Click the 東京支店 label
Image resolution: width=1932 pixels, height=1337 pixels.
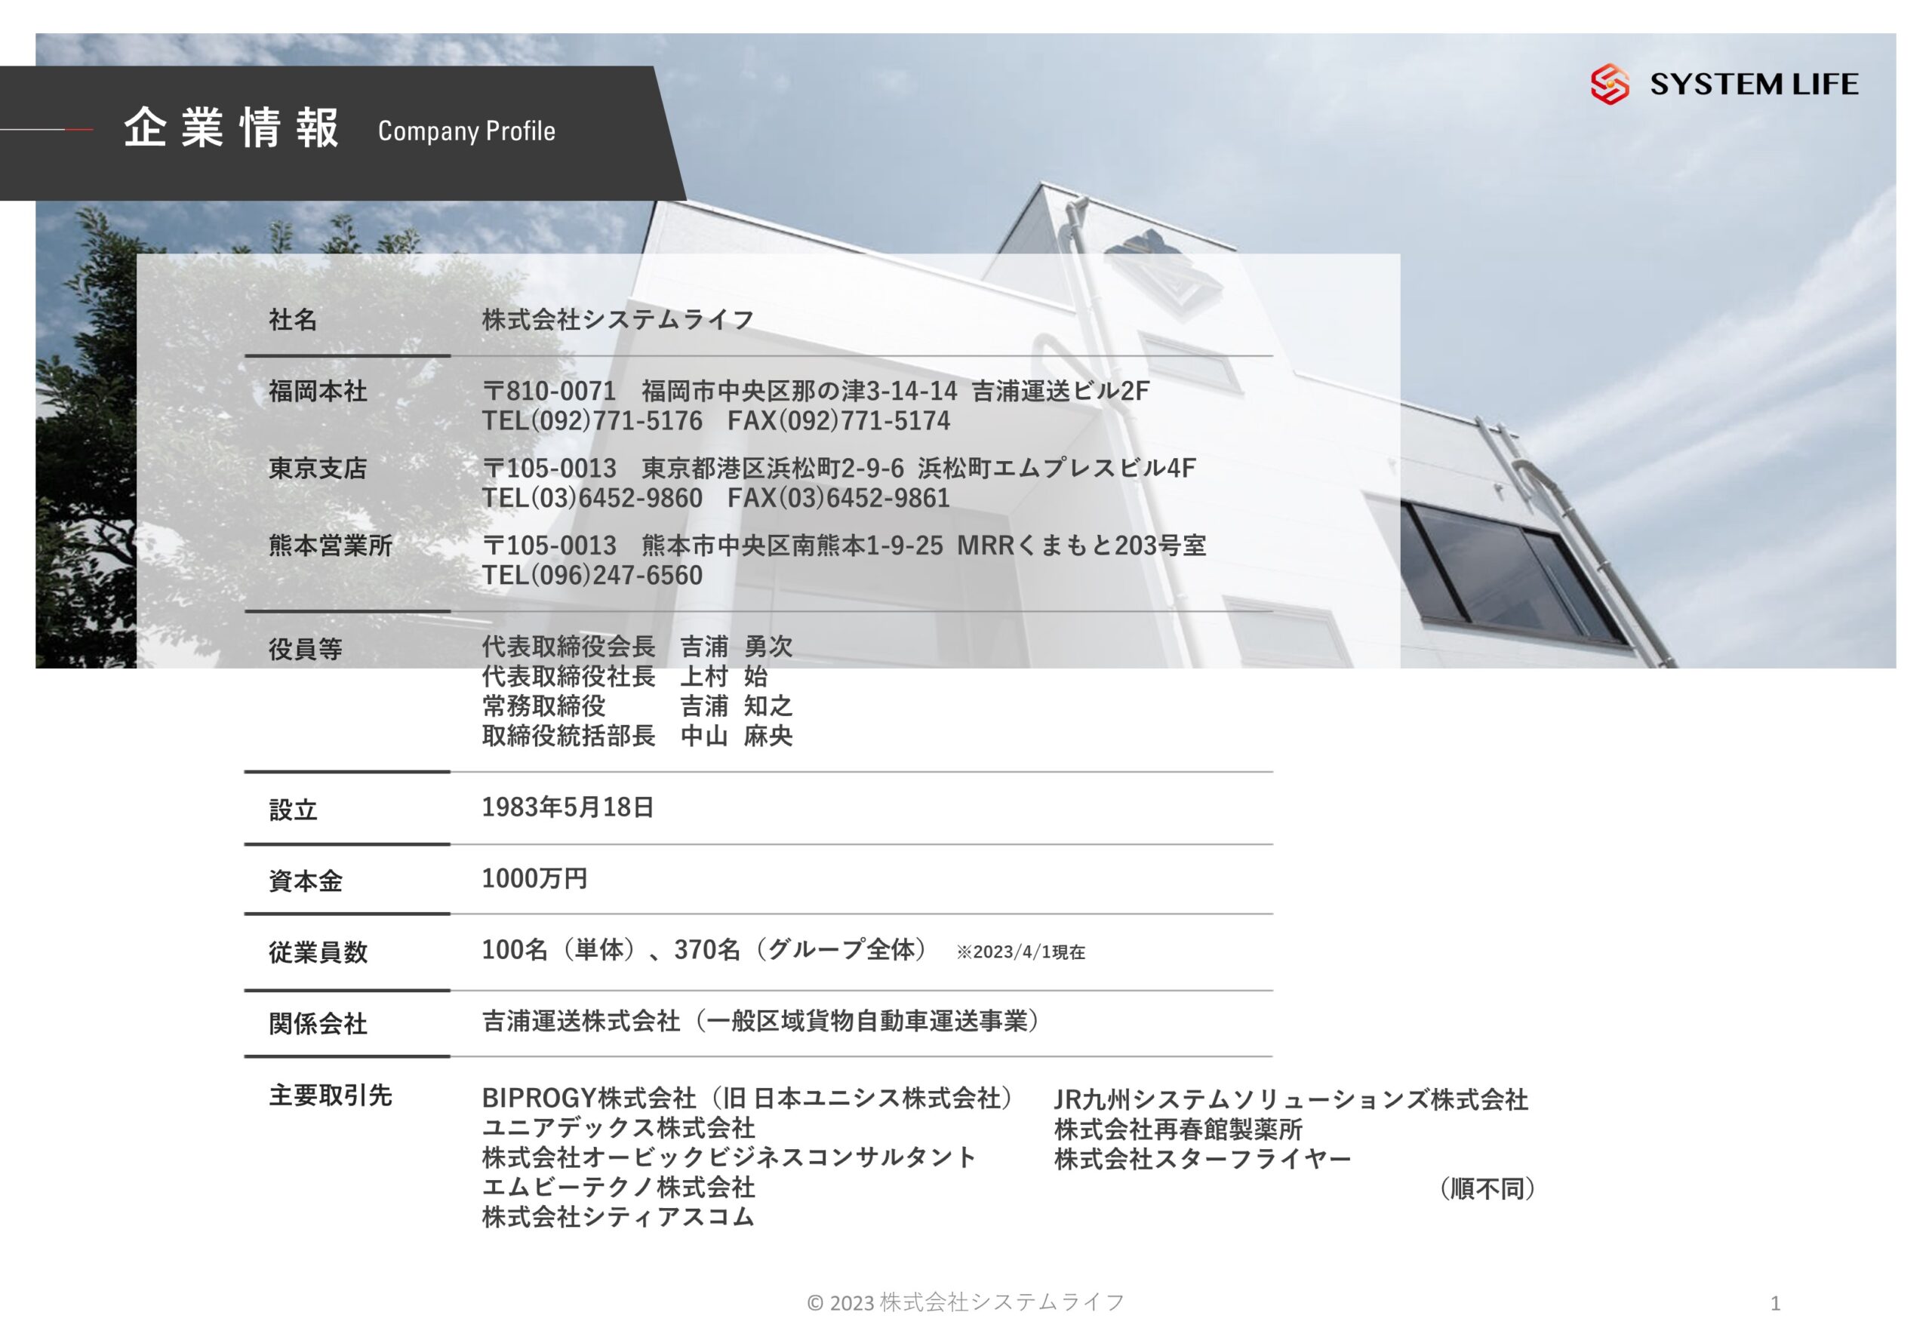pos(318,469)
